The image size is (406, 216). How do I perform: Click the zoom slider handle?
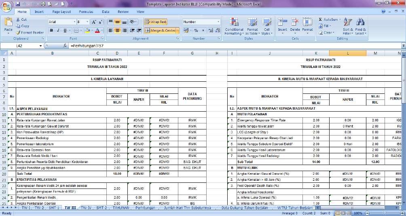(385, 214)
